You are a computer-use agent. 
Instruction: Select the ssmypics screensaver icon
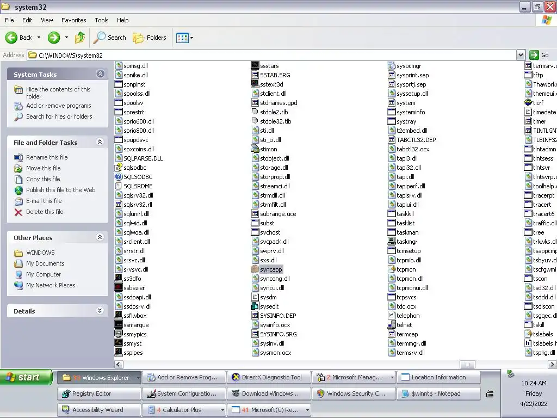[118, 334]
